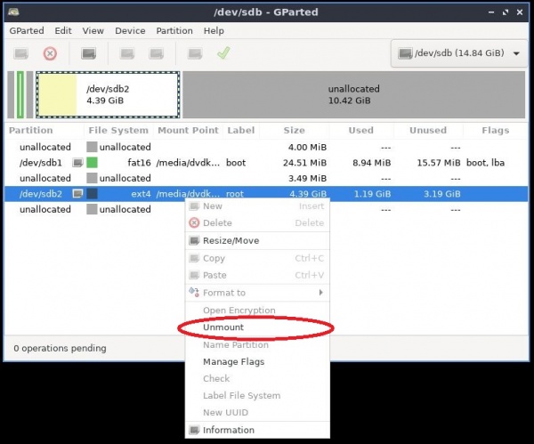Sort by the Size column header

(294, 130)
